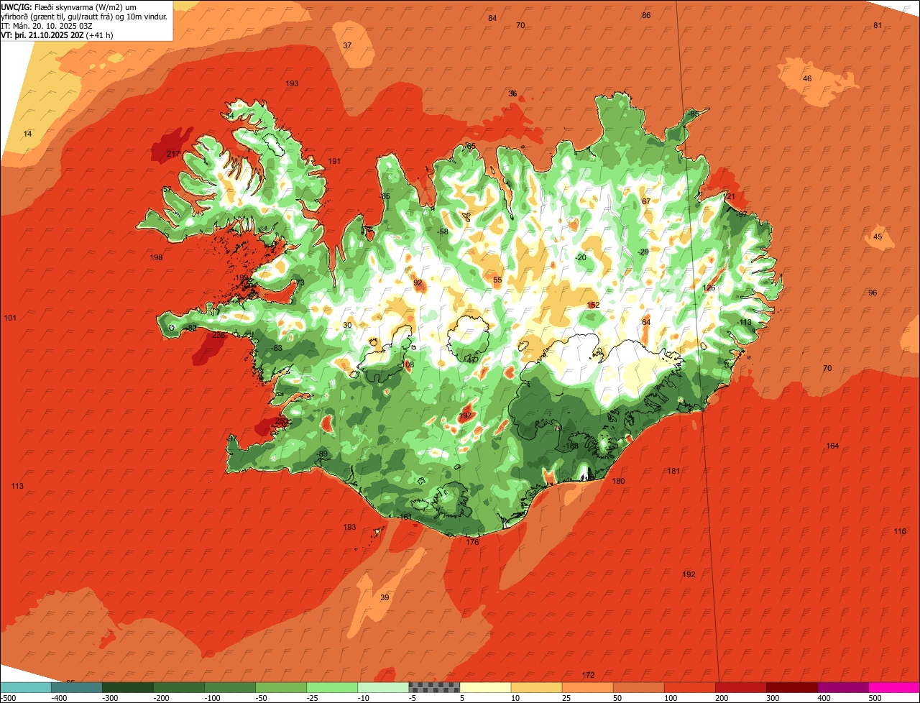The image size is (920, 703).
Task: Click the value 172 above the legend
Action: click(x=588, y=675)
